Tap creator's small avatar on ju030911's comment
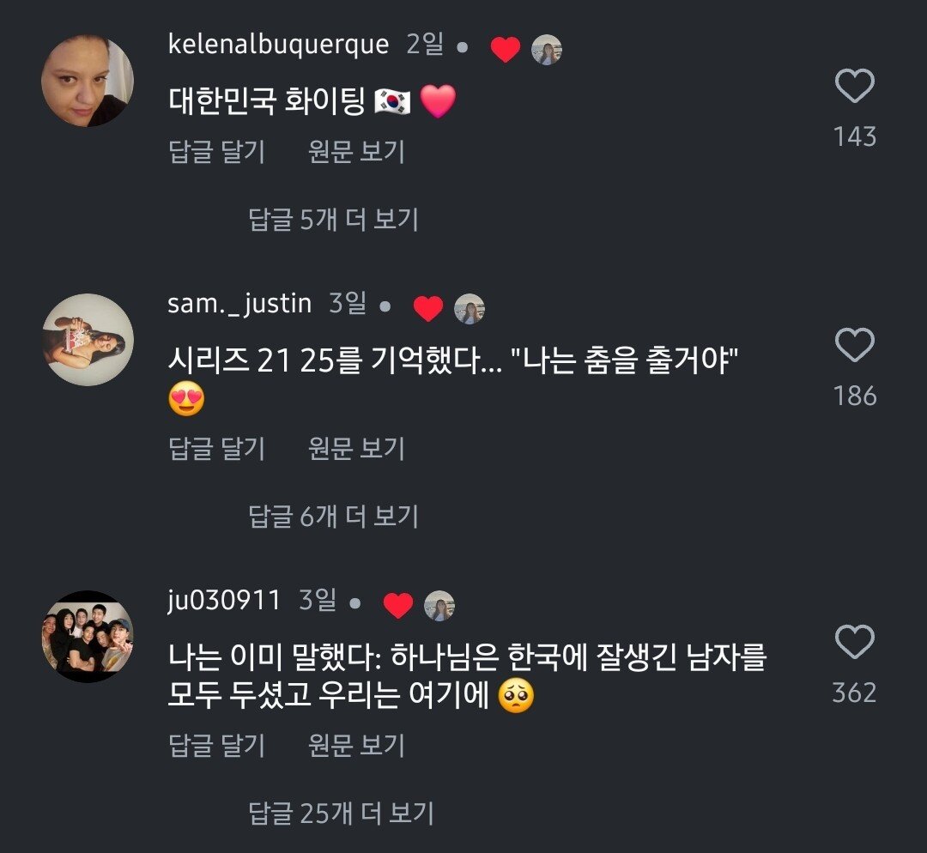 click(x=439, y=606)
